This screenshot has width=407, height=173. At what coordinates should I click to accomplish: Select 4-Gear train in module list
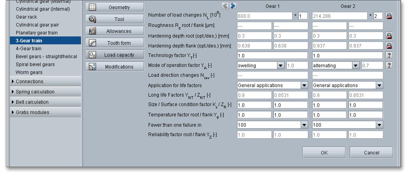coord(28,49)
